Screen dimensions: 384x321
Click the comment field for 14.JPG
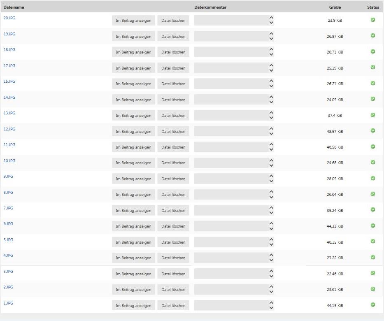[230, 100]
